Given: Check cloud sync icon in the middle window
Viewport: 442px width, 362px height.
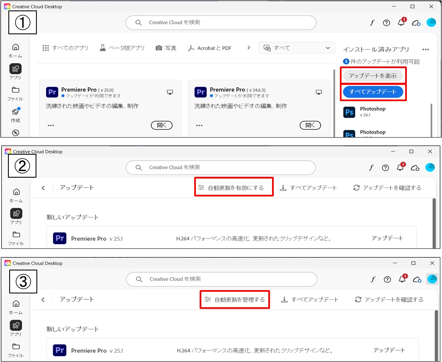Looking at the screenshot, I should (415, 168).
